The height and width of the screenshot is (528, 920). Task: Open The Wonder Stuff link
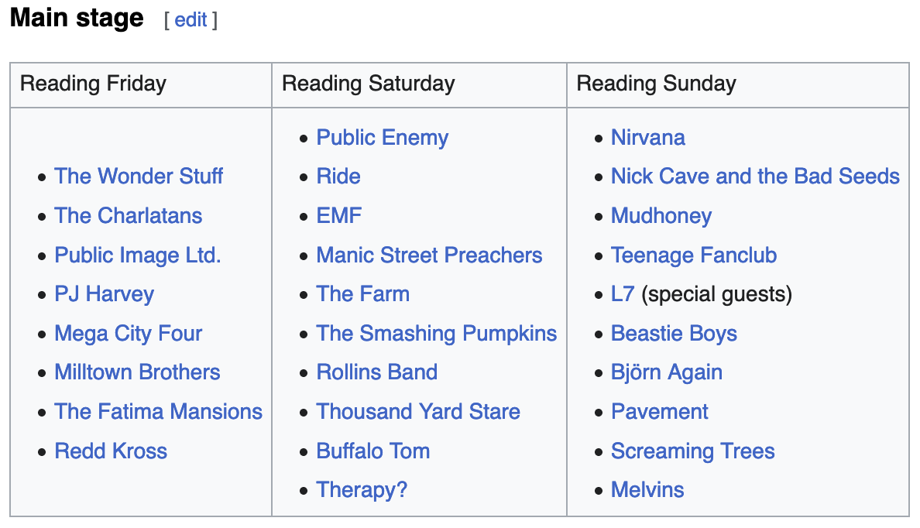pos(139,177)
